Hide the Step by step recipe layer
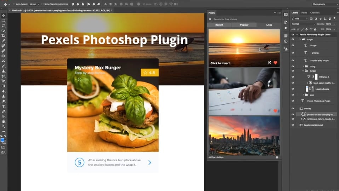339x191 pixels. pos(293,60)
